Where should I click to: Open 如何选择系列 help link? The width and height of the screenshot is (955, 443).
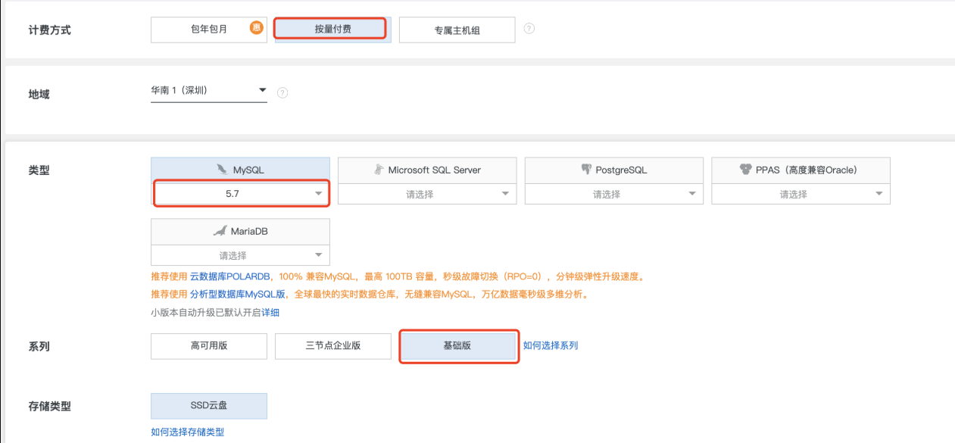[x=551, y=345]
